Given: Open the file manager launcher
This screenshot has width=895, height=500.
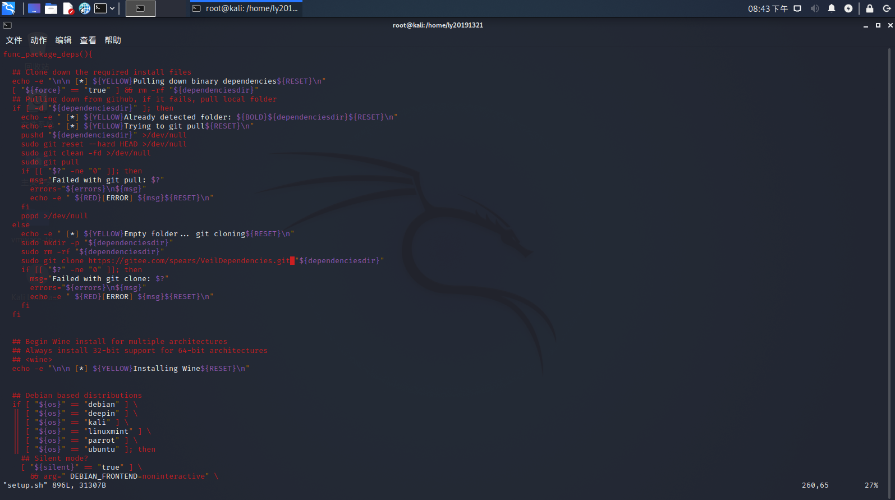Looking at the screenshot, I should (x=51, y=8).
